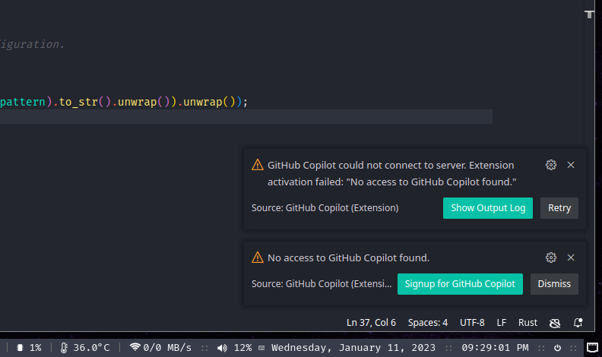Open settings gear on 'No access' notification
The image size is (602, 357).
[551, 257]
